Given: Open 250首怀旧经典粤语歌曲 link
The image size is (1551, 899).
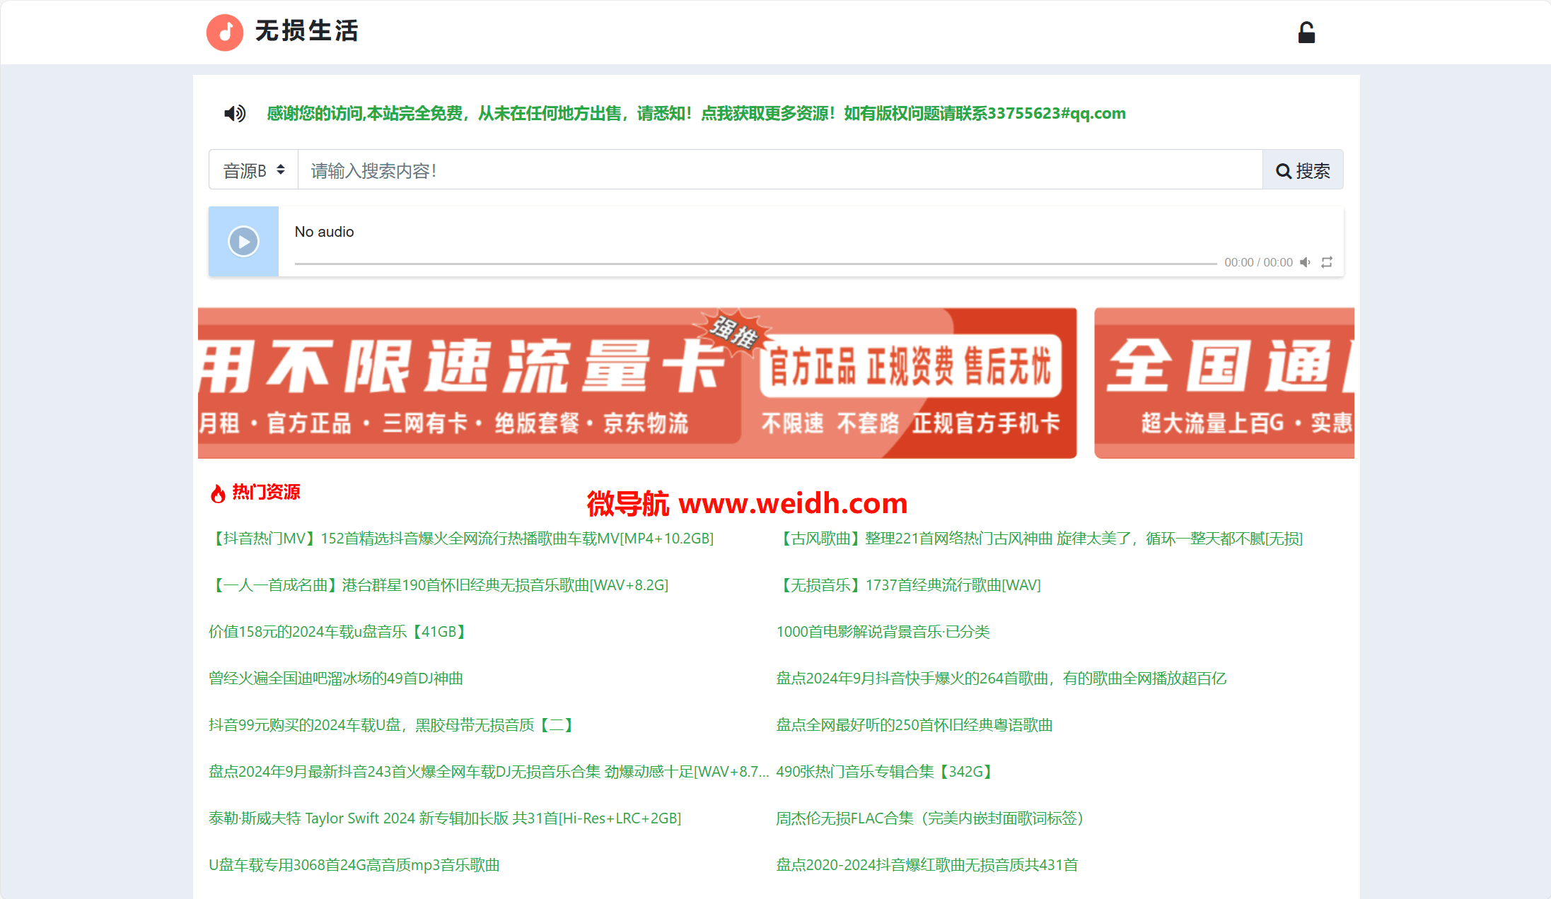Looking at the screenshot, I should [x=914, y=725].
